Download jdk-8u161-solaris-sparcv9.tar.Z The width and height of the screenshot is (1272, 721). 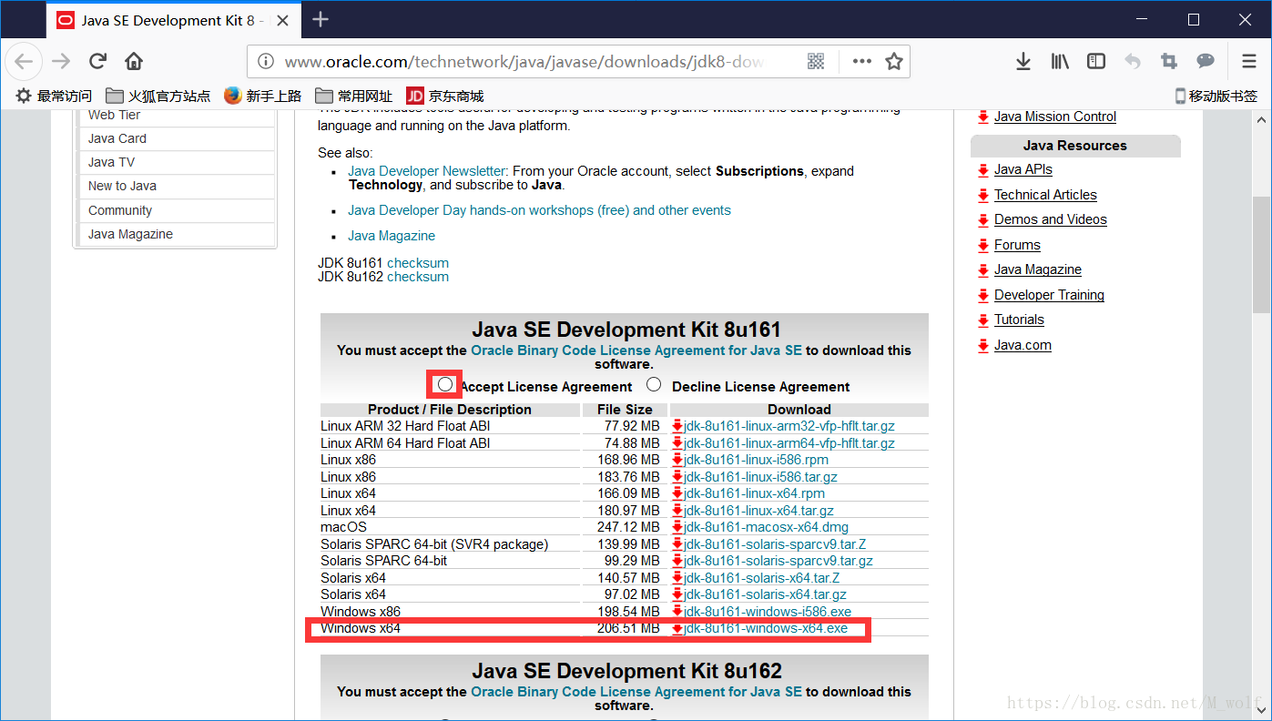pyautogui.click(x=775, y=544)
